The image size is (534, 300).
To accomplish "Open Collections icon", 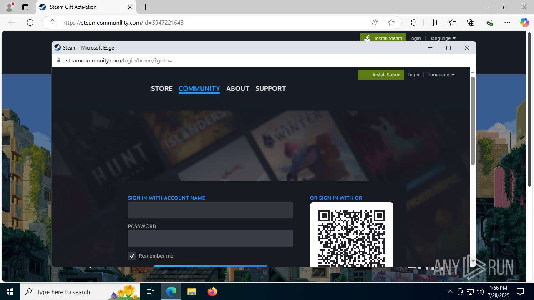I will 471,22.
